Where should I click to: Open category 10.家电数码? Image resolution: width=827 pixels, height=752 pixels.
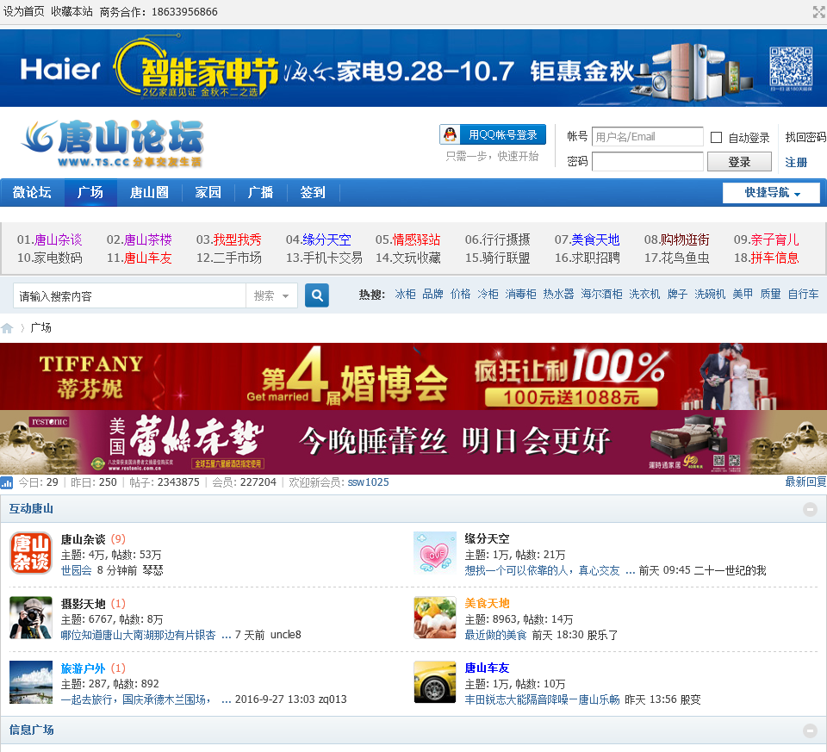pyautogui.click(x=50, y=258)
